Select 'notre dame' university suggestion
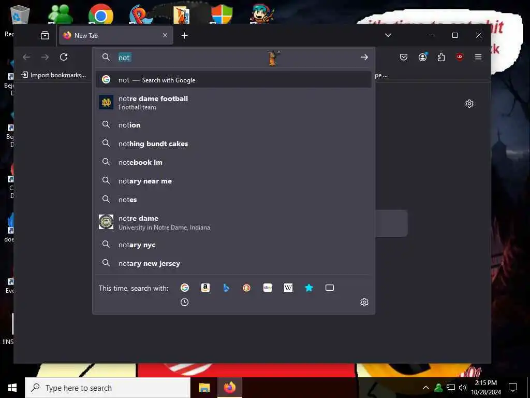Screen dimensions: 530x398 pyautogui.click(x=233, y=222)
